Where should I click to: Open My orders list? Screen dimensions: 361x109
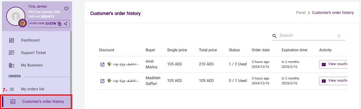click(32, 89)
